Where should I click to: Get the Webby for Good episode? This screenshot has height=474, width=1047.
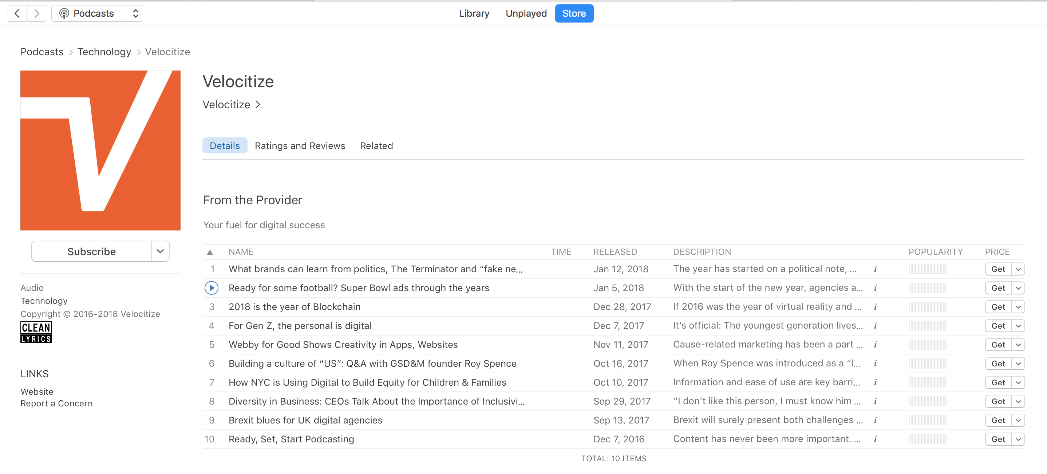[x=998, y=345]
